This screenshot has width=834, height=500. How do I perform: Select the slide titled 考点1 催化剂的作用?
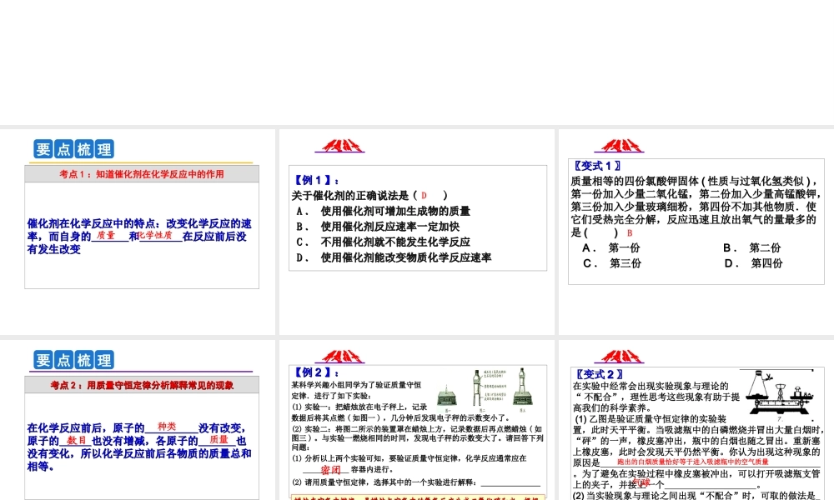pyautogui.click(x=138, y=232)
